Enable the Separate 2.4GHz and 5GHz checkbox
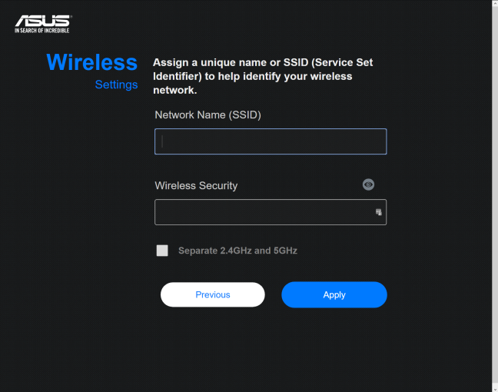The image size is (498, 392). (x=162, y=251)
